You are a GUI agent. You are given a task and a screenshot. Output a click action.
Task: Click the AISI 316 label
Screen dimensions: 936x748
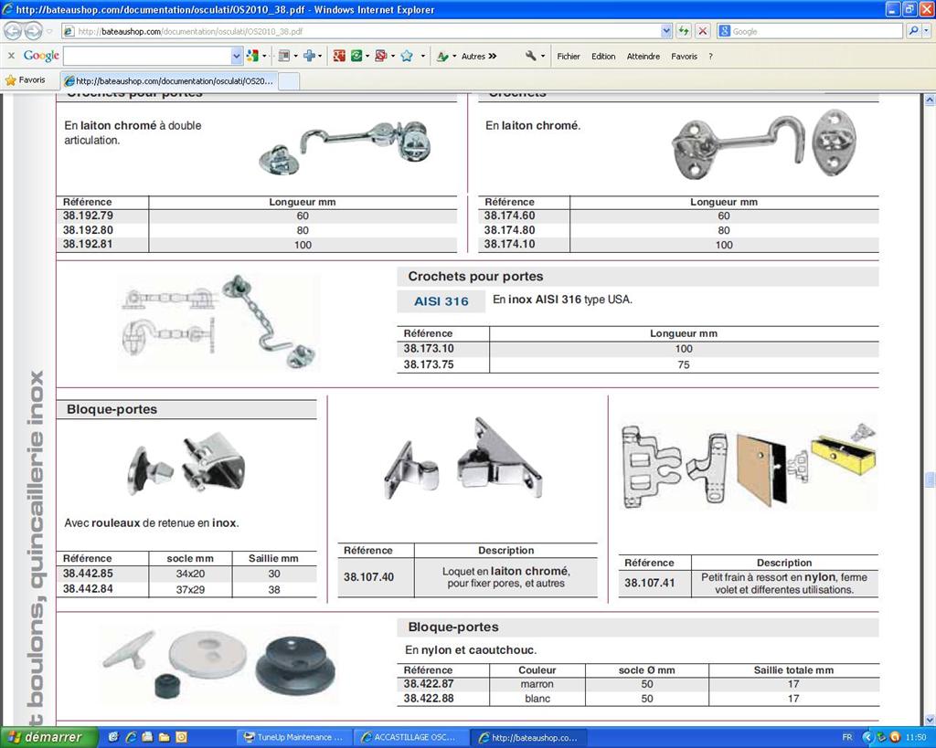[x=441, y=301]
